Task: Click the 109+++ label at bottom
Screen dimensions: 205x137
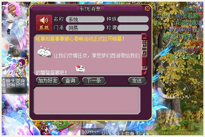Action: [88, 132]
